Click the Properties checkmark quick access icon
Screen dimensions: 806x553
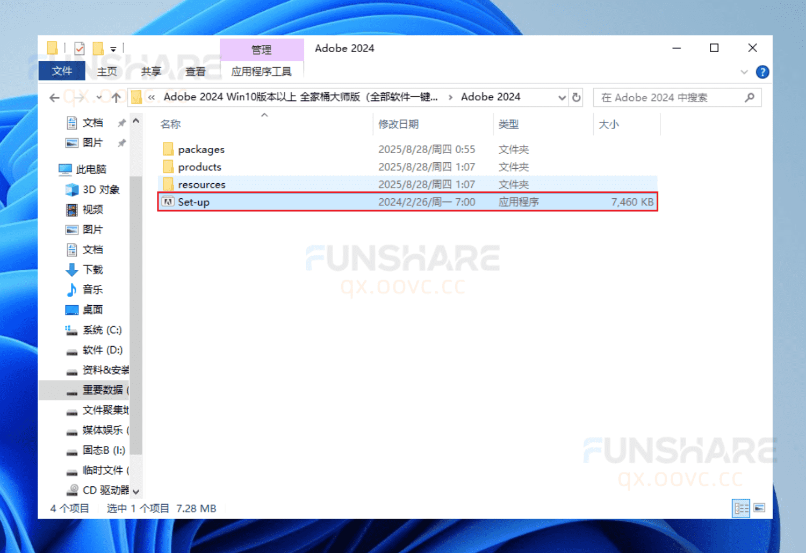[x=79, y=48]
